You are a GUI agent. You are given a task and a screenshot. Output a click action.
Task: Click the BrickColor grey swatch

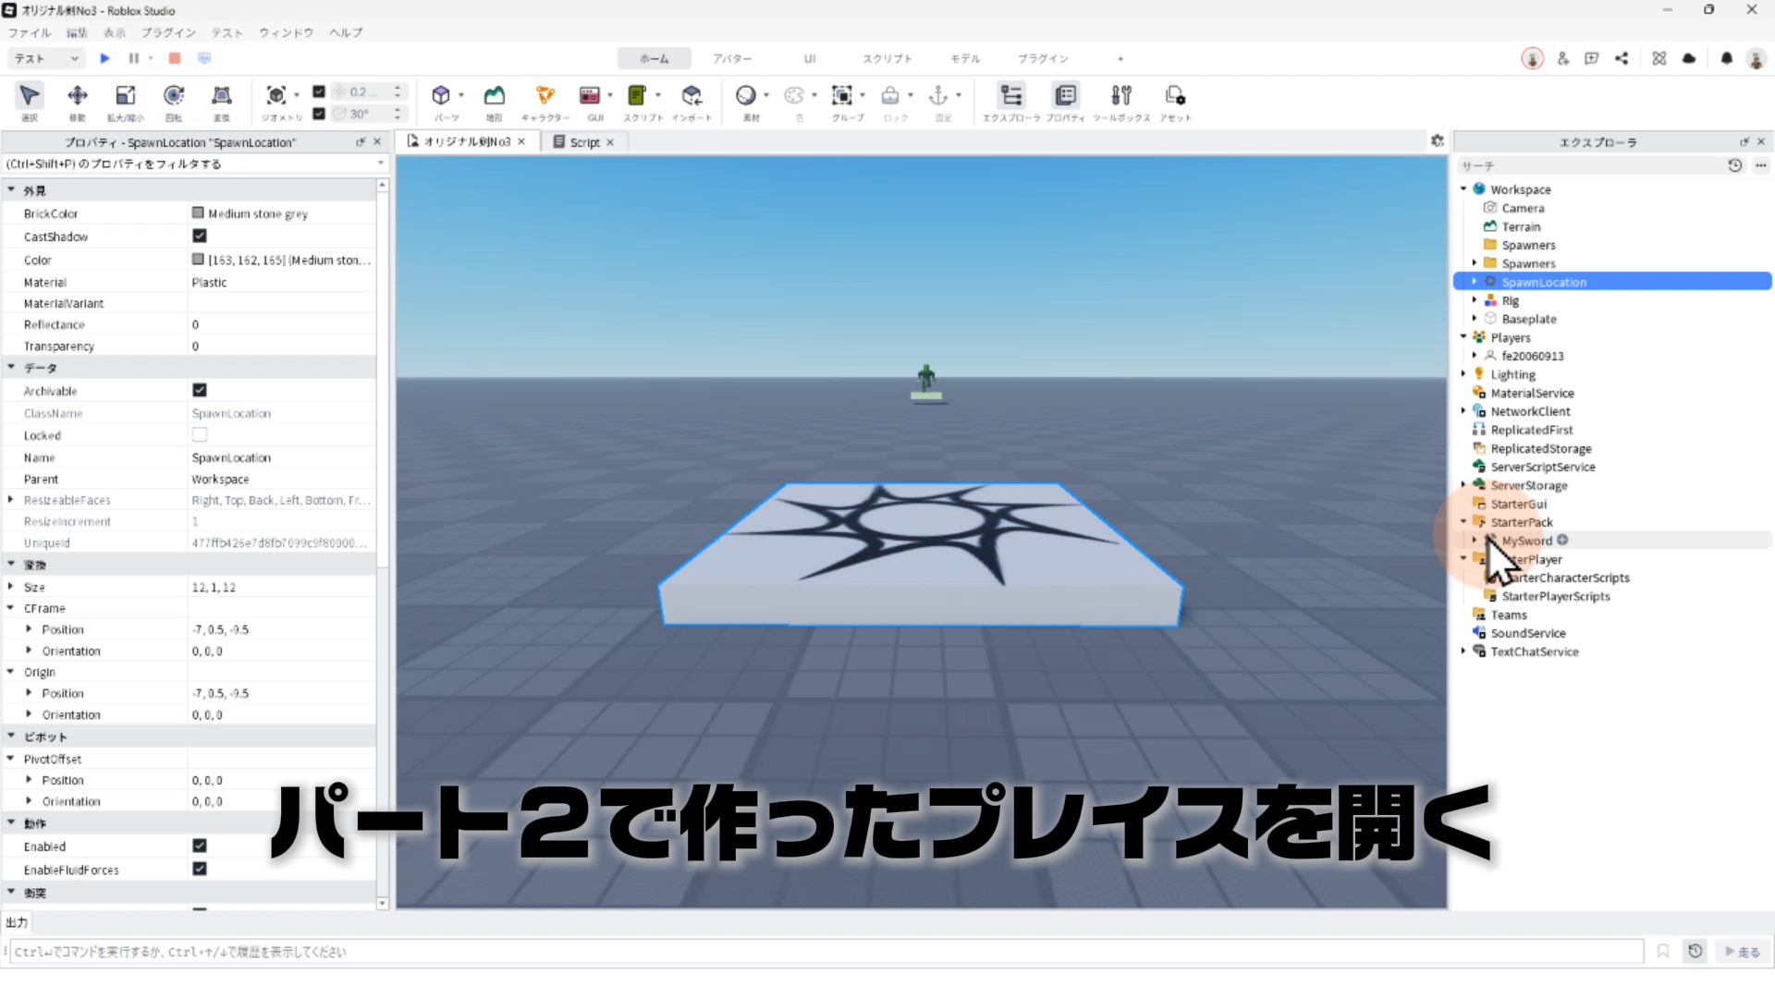point(198,213)
